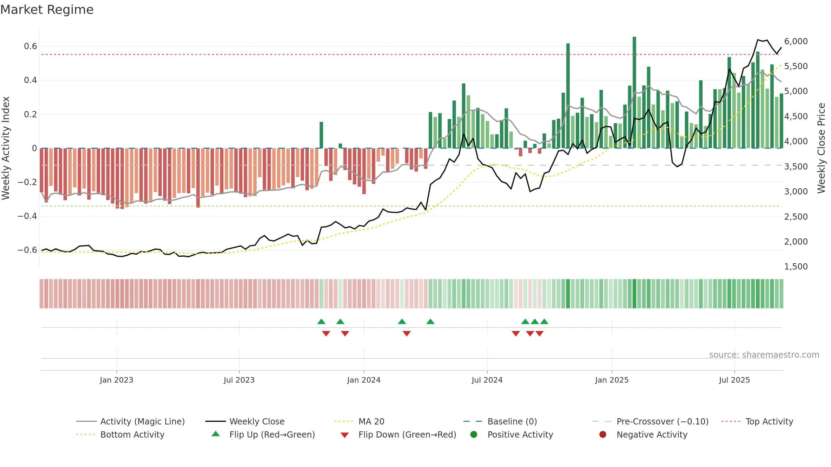Click the Jul 2025 axis label
Image resolution: width=831 pixels, height=467 pixels.
point(734,380)
